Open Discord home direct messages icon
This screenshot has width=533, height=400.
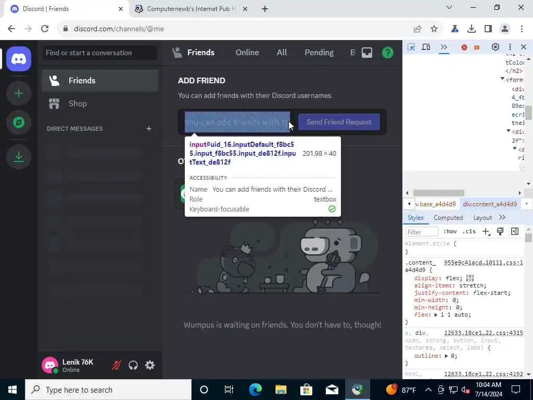tap(19, 59)
